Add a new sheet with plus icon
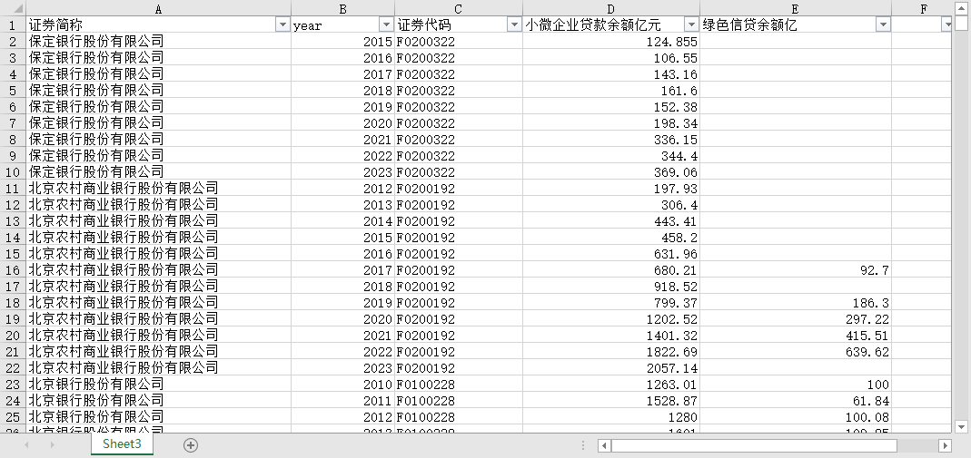The height and width of the screenshot is (458, 971). [191, 445]
